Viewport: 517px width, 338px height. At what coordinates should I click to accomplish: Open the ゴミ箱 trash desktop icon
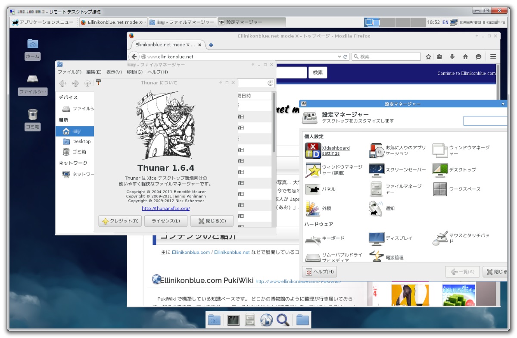[33, 114]
